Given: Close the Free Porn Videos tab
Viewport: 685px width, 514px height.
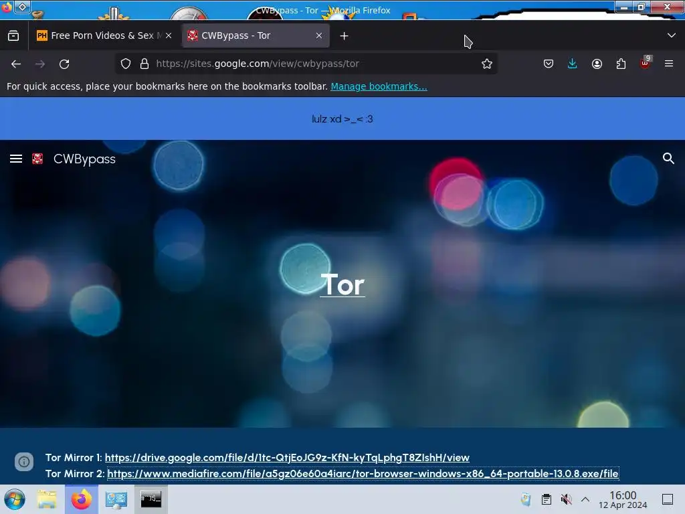Looking at the screenshot, I should click(169, 36).
